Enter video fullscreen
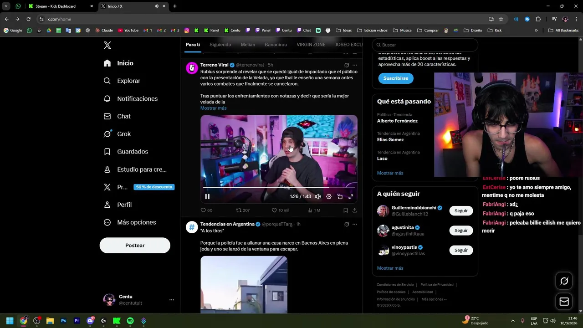This screenshot has width=583, height=328. pos(351,196)
